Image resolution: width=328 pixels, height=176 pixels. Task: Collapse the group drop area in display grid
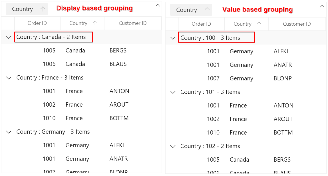(158, 5)
